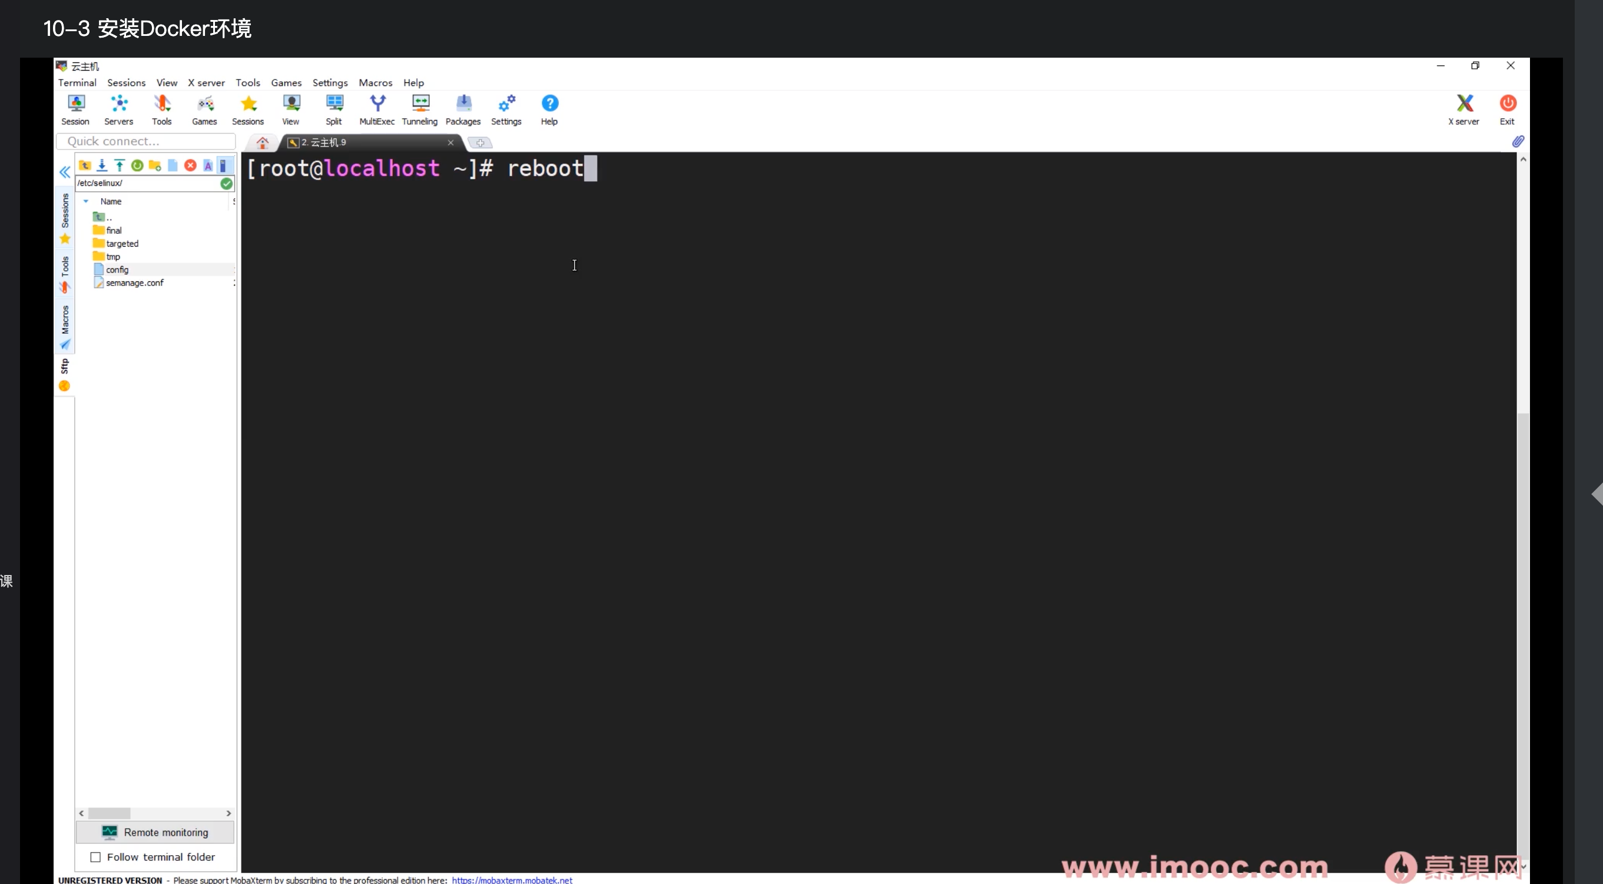Click SFTP download selected files icon
Image resolution: width=1603 pixels, height=884 pixels.
tap(102, 165)
